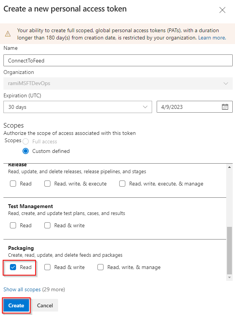Open the calendar picker icon in the date field
The image size is (235, 315).
click(225, 107)
